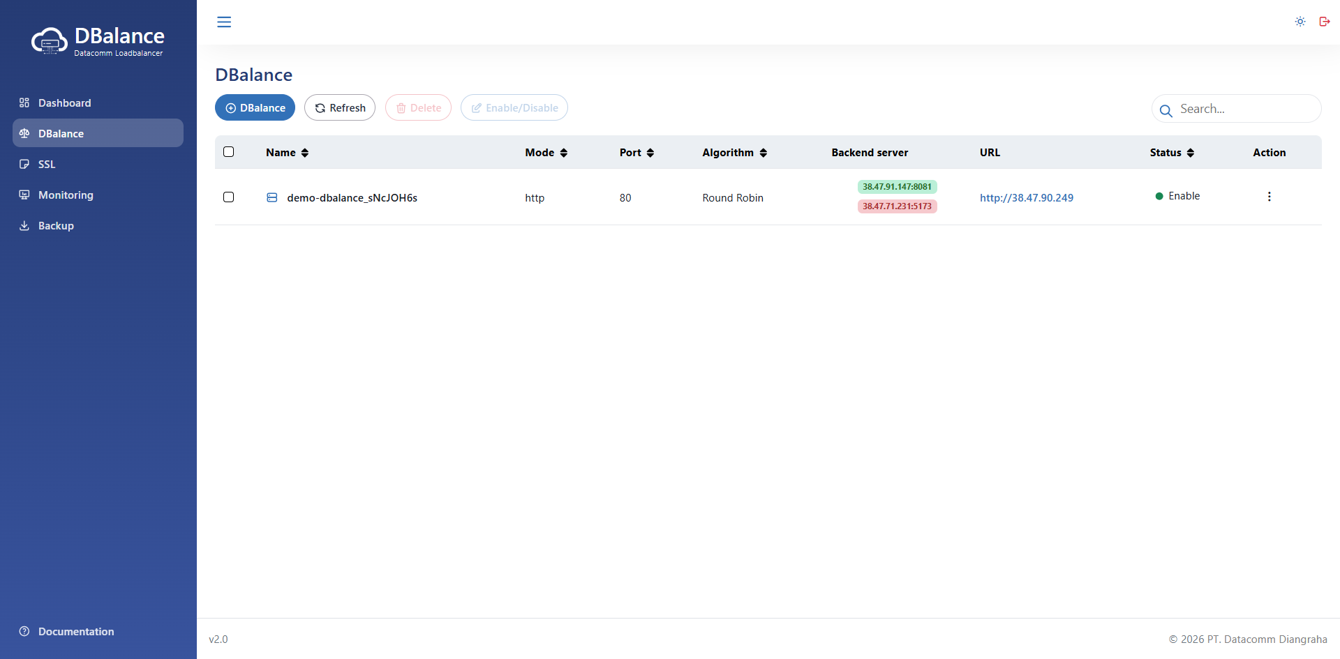
Task: Click the green 38.47.91.147:8081 backend badge
Action: (897, 187)
